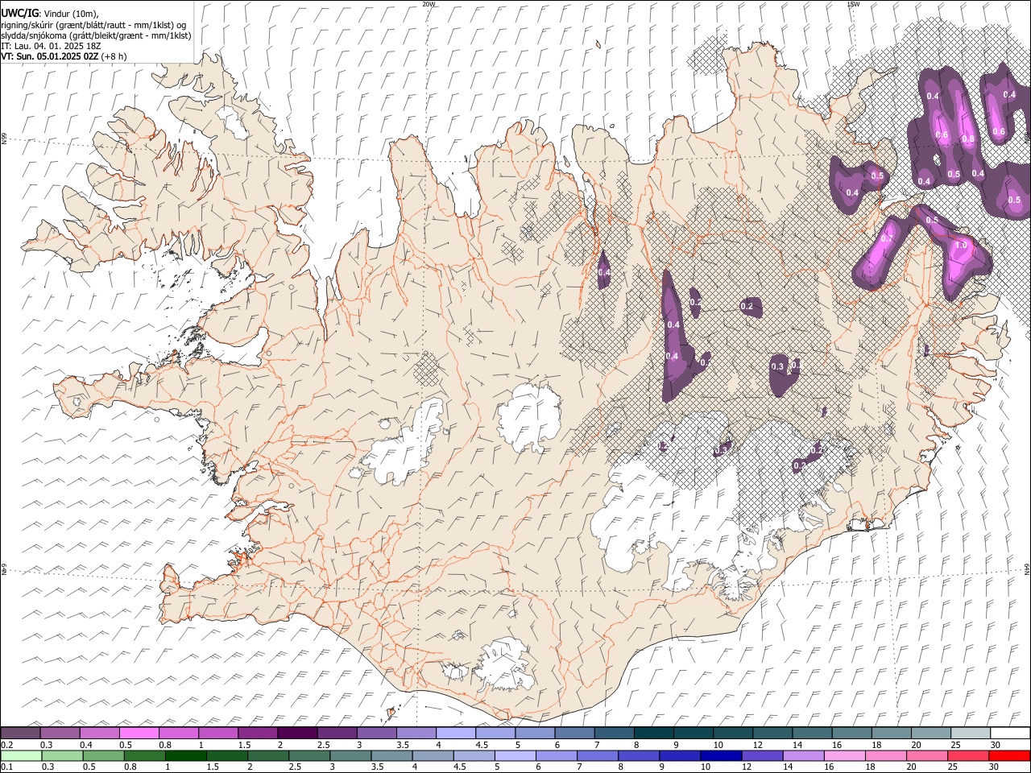Select the upper legend swatch labeled 1.5
The image size is (1031, 773).
[257, 733]
